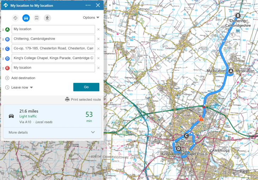Screen dimensions: 258x180
Task: Click the print selected route icon
Action: click(x=67, y=100)
